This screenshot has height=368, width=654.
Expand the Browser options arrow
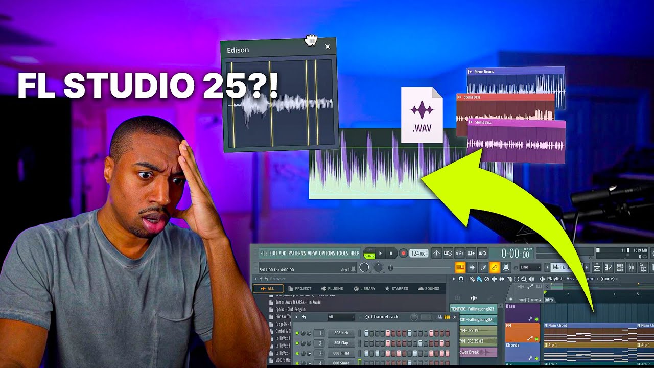[x=256, y=279]
